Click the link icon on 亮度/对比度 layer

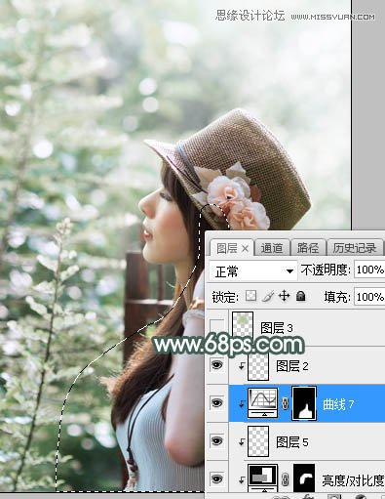[x=286, y=479]
